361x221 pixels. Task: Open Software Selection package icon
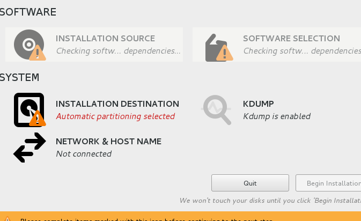coord(218,47)
